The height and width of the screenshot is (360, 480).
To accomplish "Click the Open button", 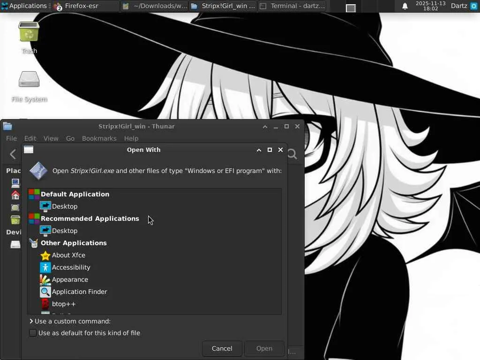I will [264, 348].
